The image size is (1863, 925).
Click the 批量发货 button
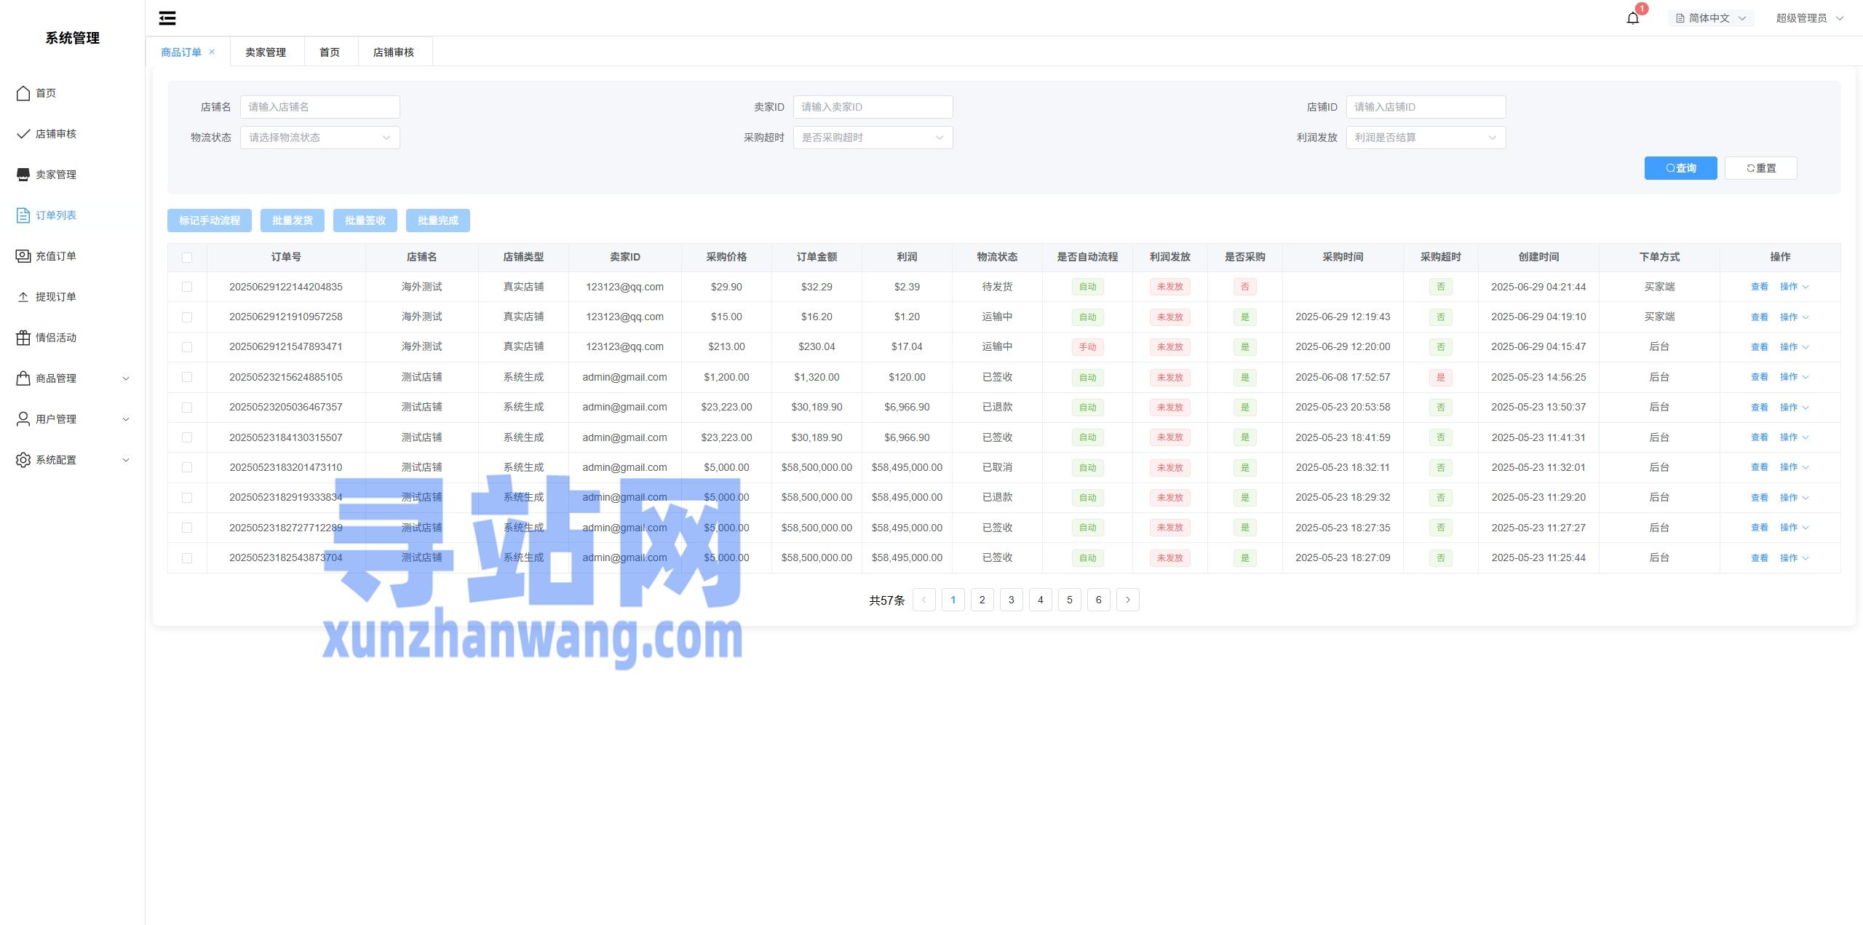[293, 221]
